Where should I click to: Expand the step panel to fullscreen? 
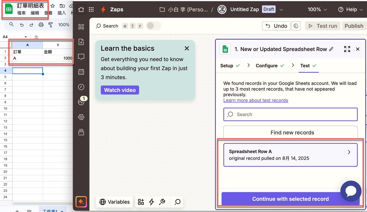click(x=347, y=49)
